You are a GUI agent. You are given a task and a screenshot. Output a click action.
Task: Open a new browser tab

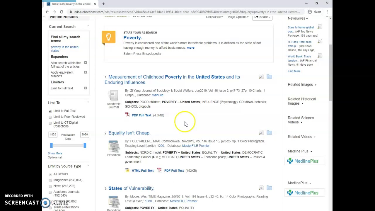(x=103, y=4)
